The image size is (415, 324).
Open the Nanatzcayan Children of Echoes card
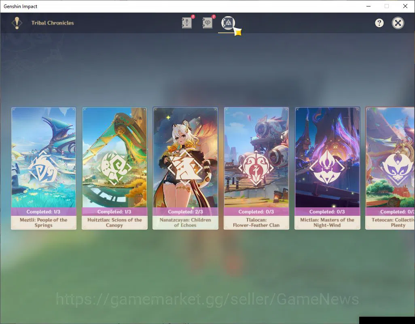pyautogui.click(x=185, y=168)
